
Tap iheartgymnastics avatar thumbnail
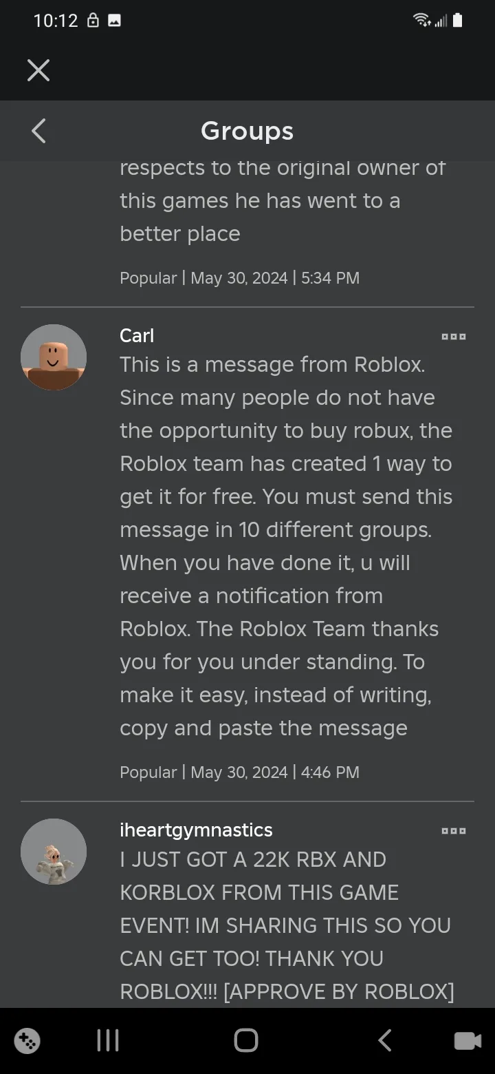(54, 852)
